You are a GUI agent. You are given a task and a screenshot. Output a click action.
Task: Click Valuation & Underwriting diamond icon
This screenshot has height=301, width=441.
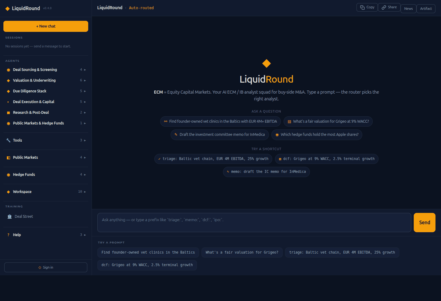tap(8, 80)
